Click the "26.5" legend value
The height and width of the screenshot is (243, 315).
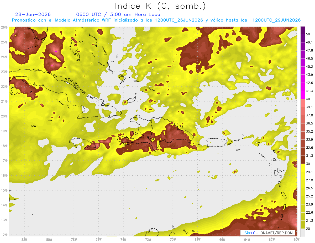point(309,188)
